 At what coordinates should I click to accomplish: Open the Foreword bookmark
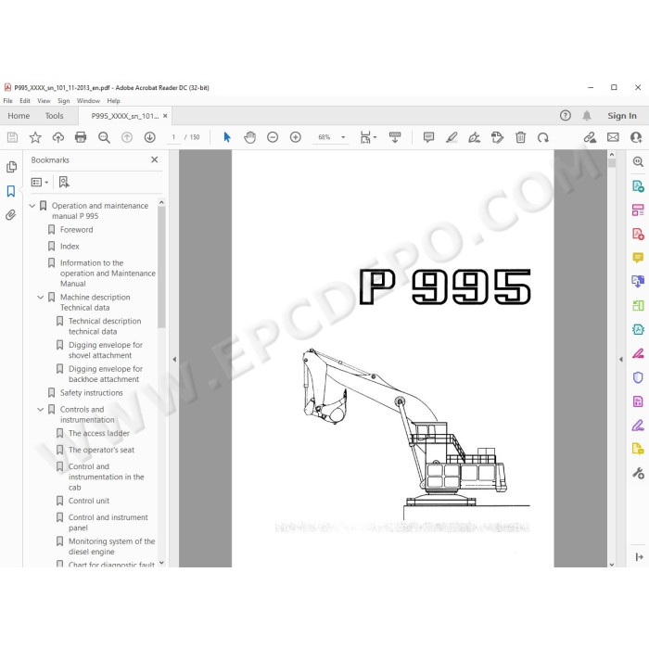coord(76,230)
